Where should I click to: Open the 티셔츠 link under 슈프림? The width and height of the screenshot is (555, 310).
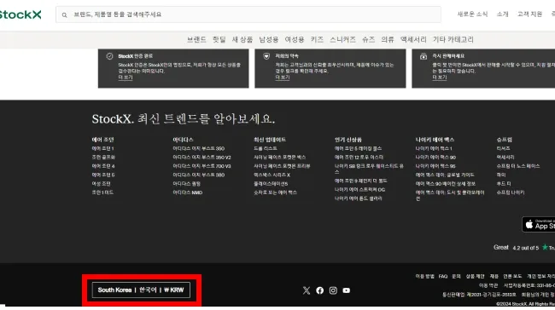click(x=503, y=149)
